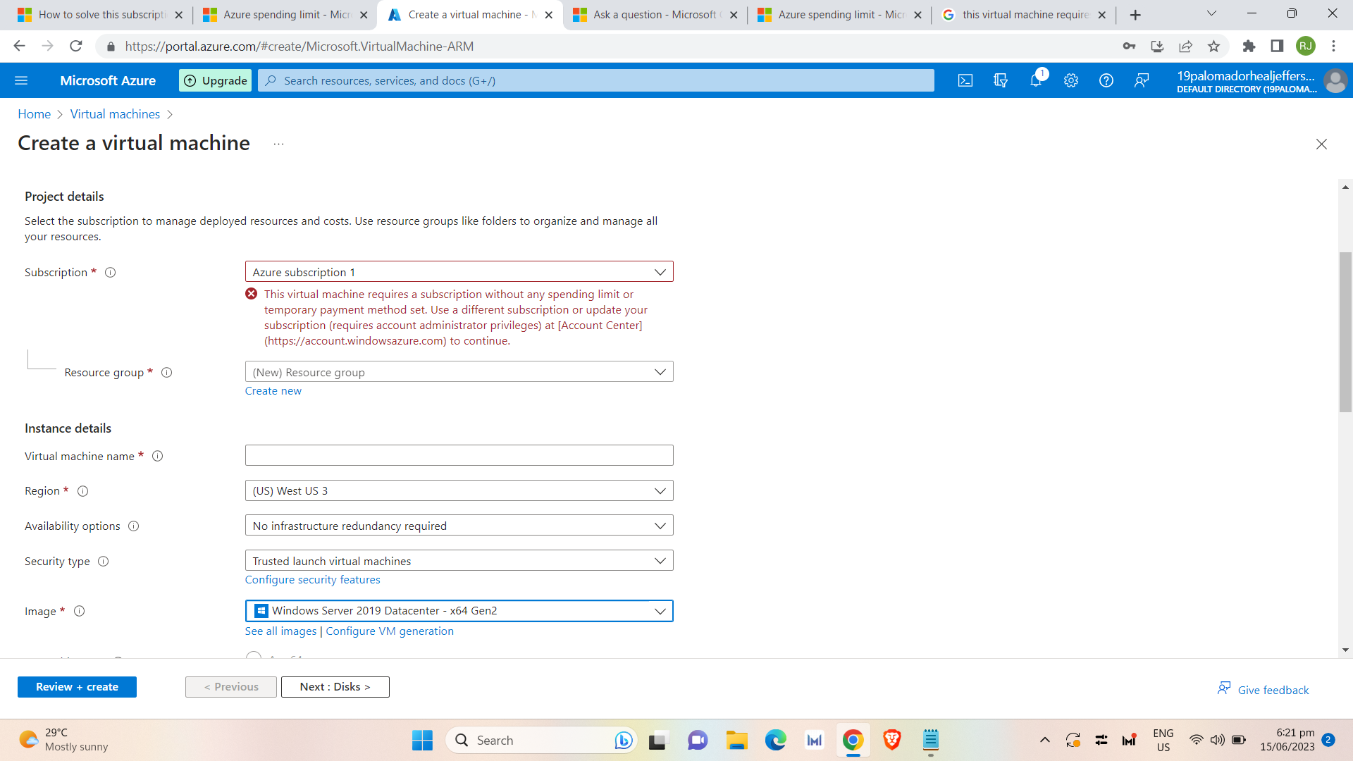The image size is (1353, 761).
Task: Open the Security type dropdown
Action: point(459,561)
